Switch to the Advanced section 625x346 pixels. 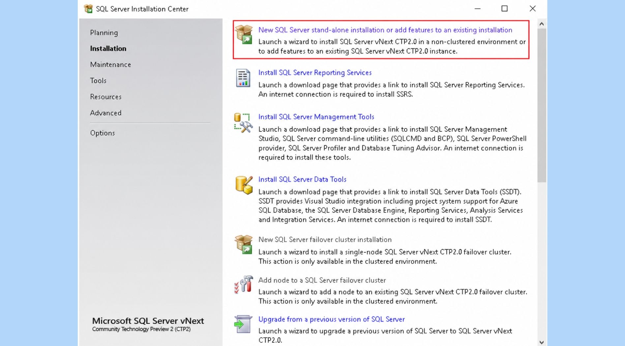click(106, 113)
